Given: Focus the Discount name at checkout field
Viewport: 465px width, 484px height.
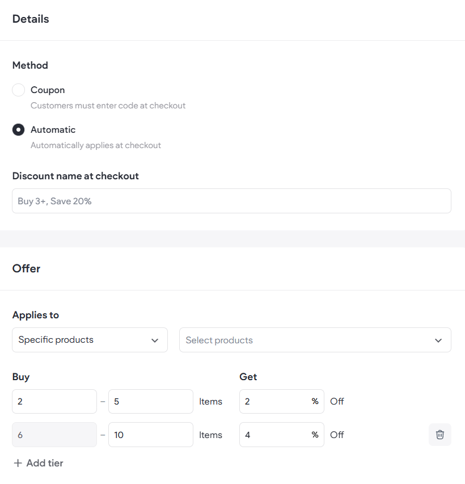Looking at the screenshot, I should click(x=231, y=201).
